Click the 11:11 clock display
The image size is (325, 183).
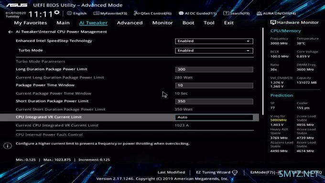pos(41,14)
